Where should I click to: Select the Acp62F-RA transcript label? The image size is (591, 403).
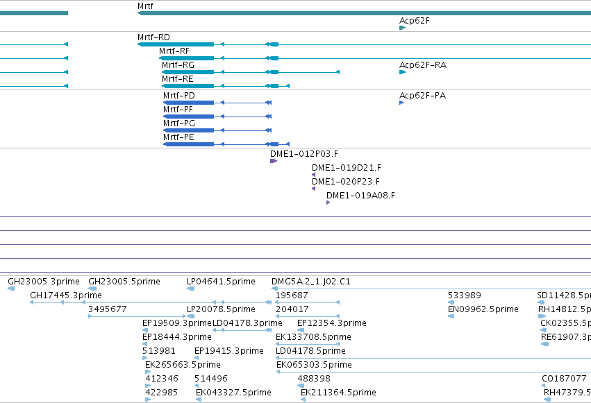[423, 65]
